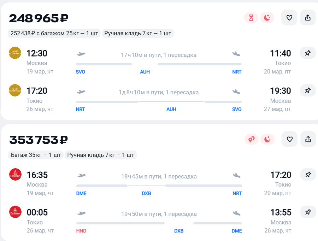Click the Багаж 35 кг tag
Viewport: 318px width, 241px height.
pyautogui.click(x=36, y=155)
